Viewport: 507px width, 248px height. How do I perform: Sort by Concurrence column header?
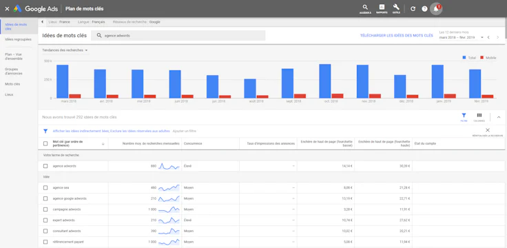pyautogui.click(x=193, y=143)
